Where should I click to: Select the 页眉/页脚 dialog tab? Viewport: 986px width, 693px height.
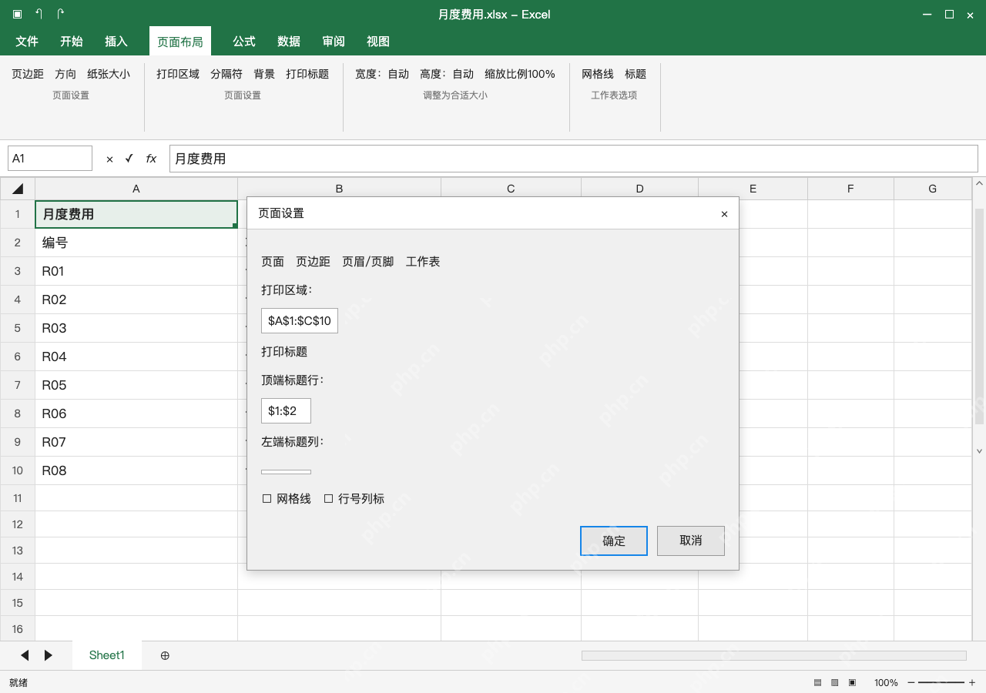coord(368,262)
